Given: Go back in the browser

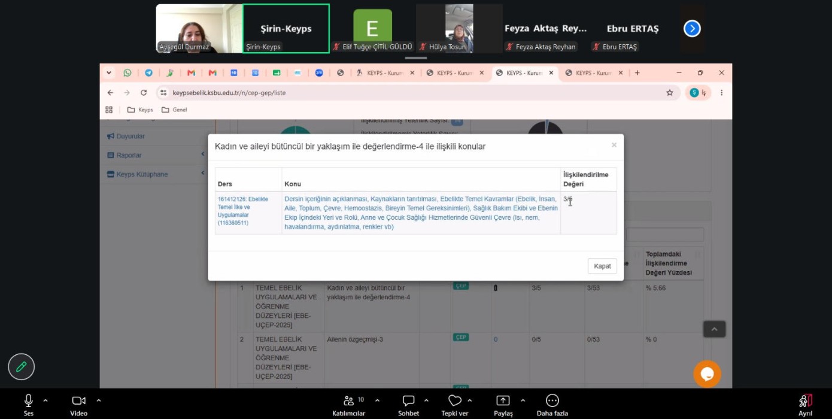Looking at the screenshot, I should point(110,93).
